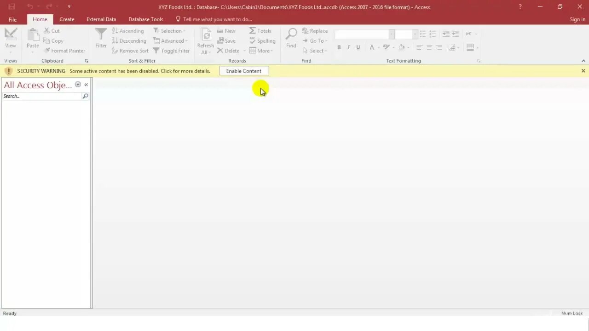Screen dimensions: 589x331
Task: Sort records Descending
Action: point(129,41)
